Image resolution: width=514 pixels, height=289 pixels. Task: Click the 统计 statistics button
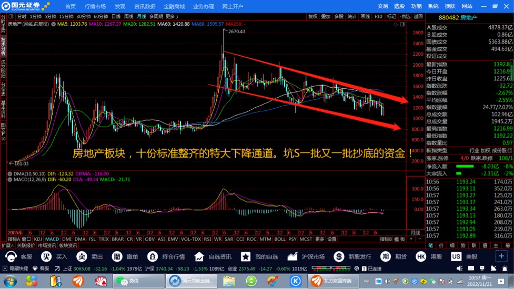point(352,16)
